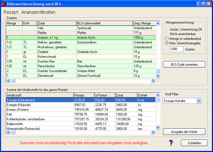Click the 'Umg. Menge' column header
This screenshot has height=152, width=213.
144,23
